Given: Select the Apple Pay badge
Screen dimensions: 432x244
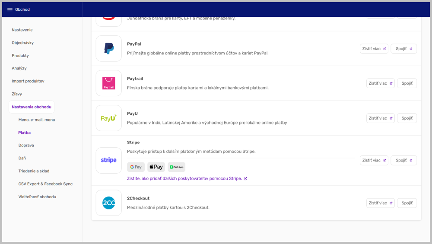Looking at the screenshot, I should click(x=156, y=167).
